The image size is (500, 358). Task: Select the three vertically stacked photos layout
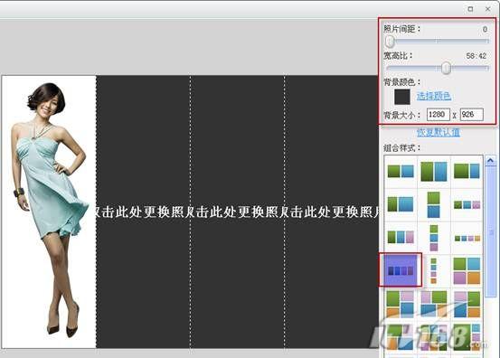click(434, 238)
